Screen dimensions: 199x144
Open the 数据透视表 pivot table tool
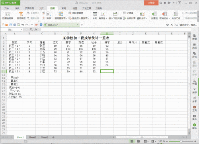(8, 15)
